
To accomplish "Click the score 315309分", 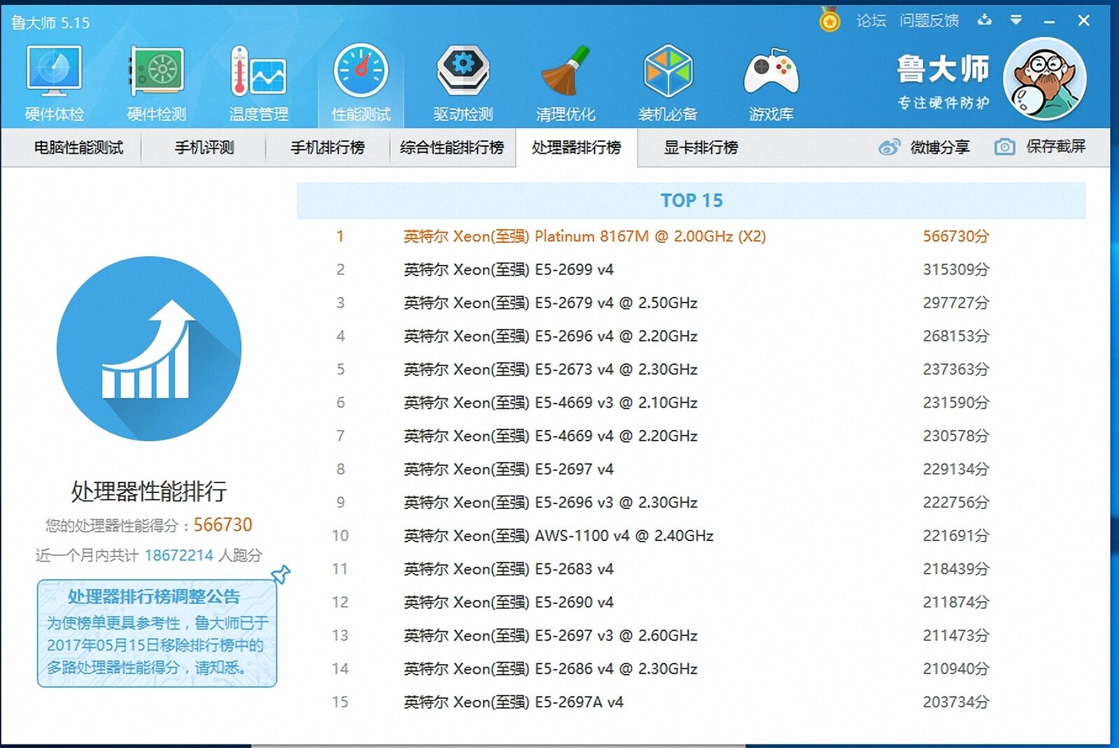I will 955,269.
